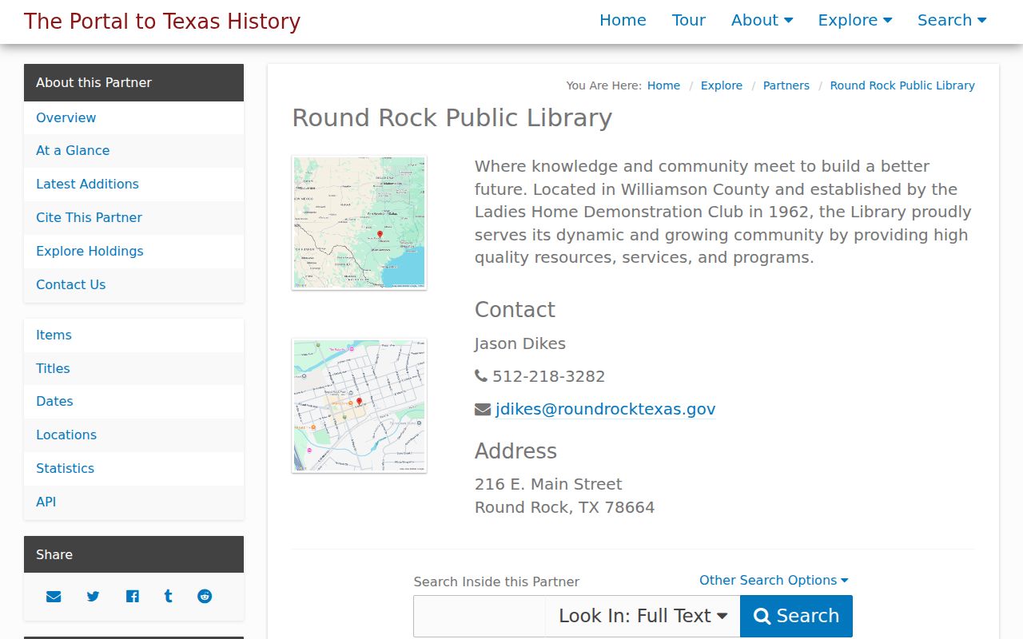Share on Facebook icon
This screenshot has width=1023, height=639.
133,597
